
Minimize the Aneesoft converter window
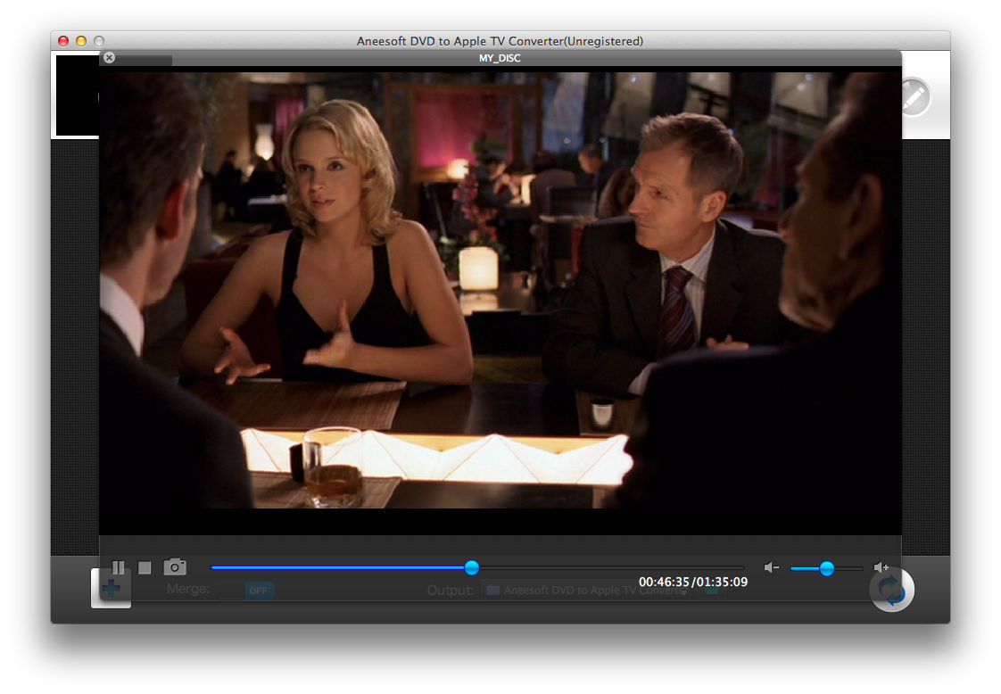[81, 41]
